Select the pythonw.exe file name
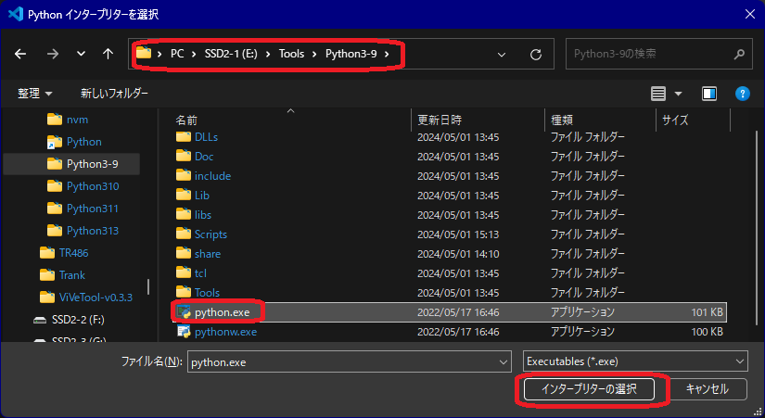765x418 pixels. point(225,332)
